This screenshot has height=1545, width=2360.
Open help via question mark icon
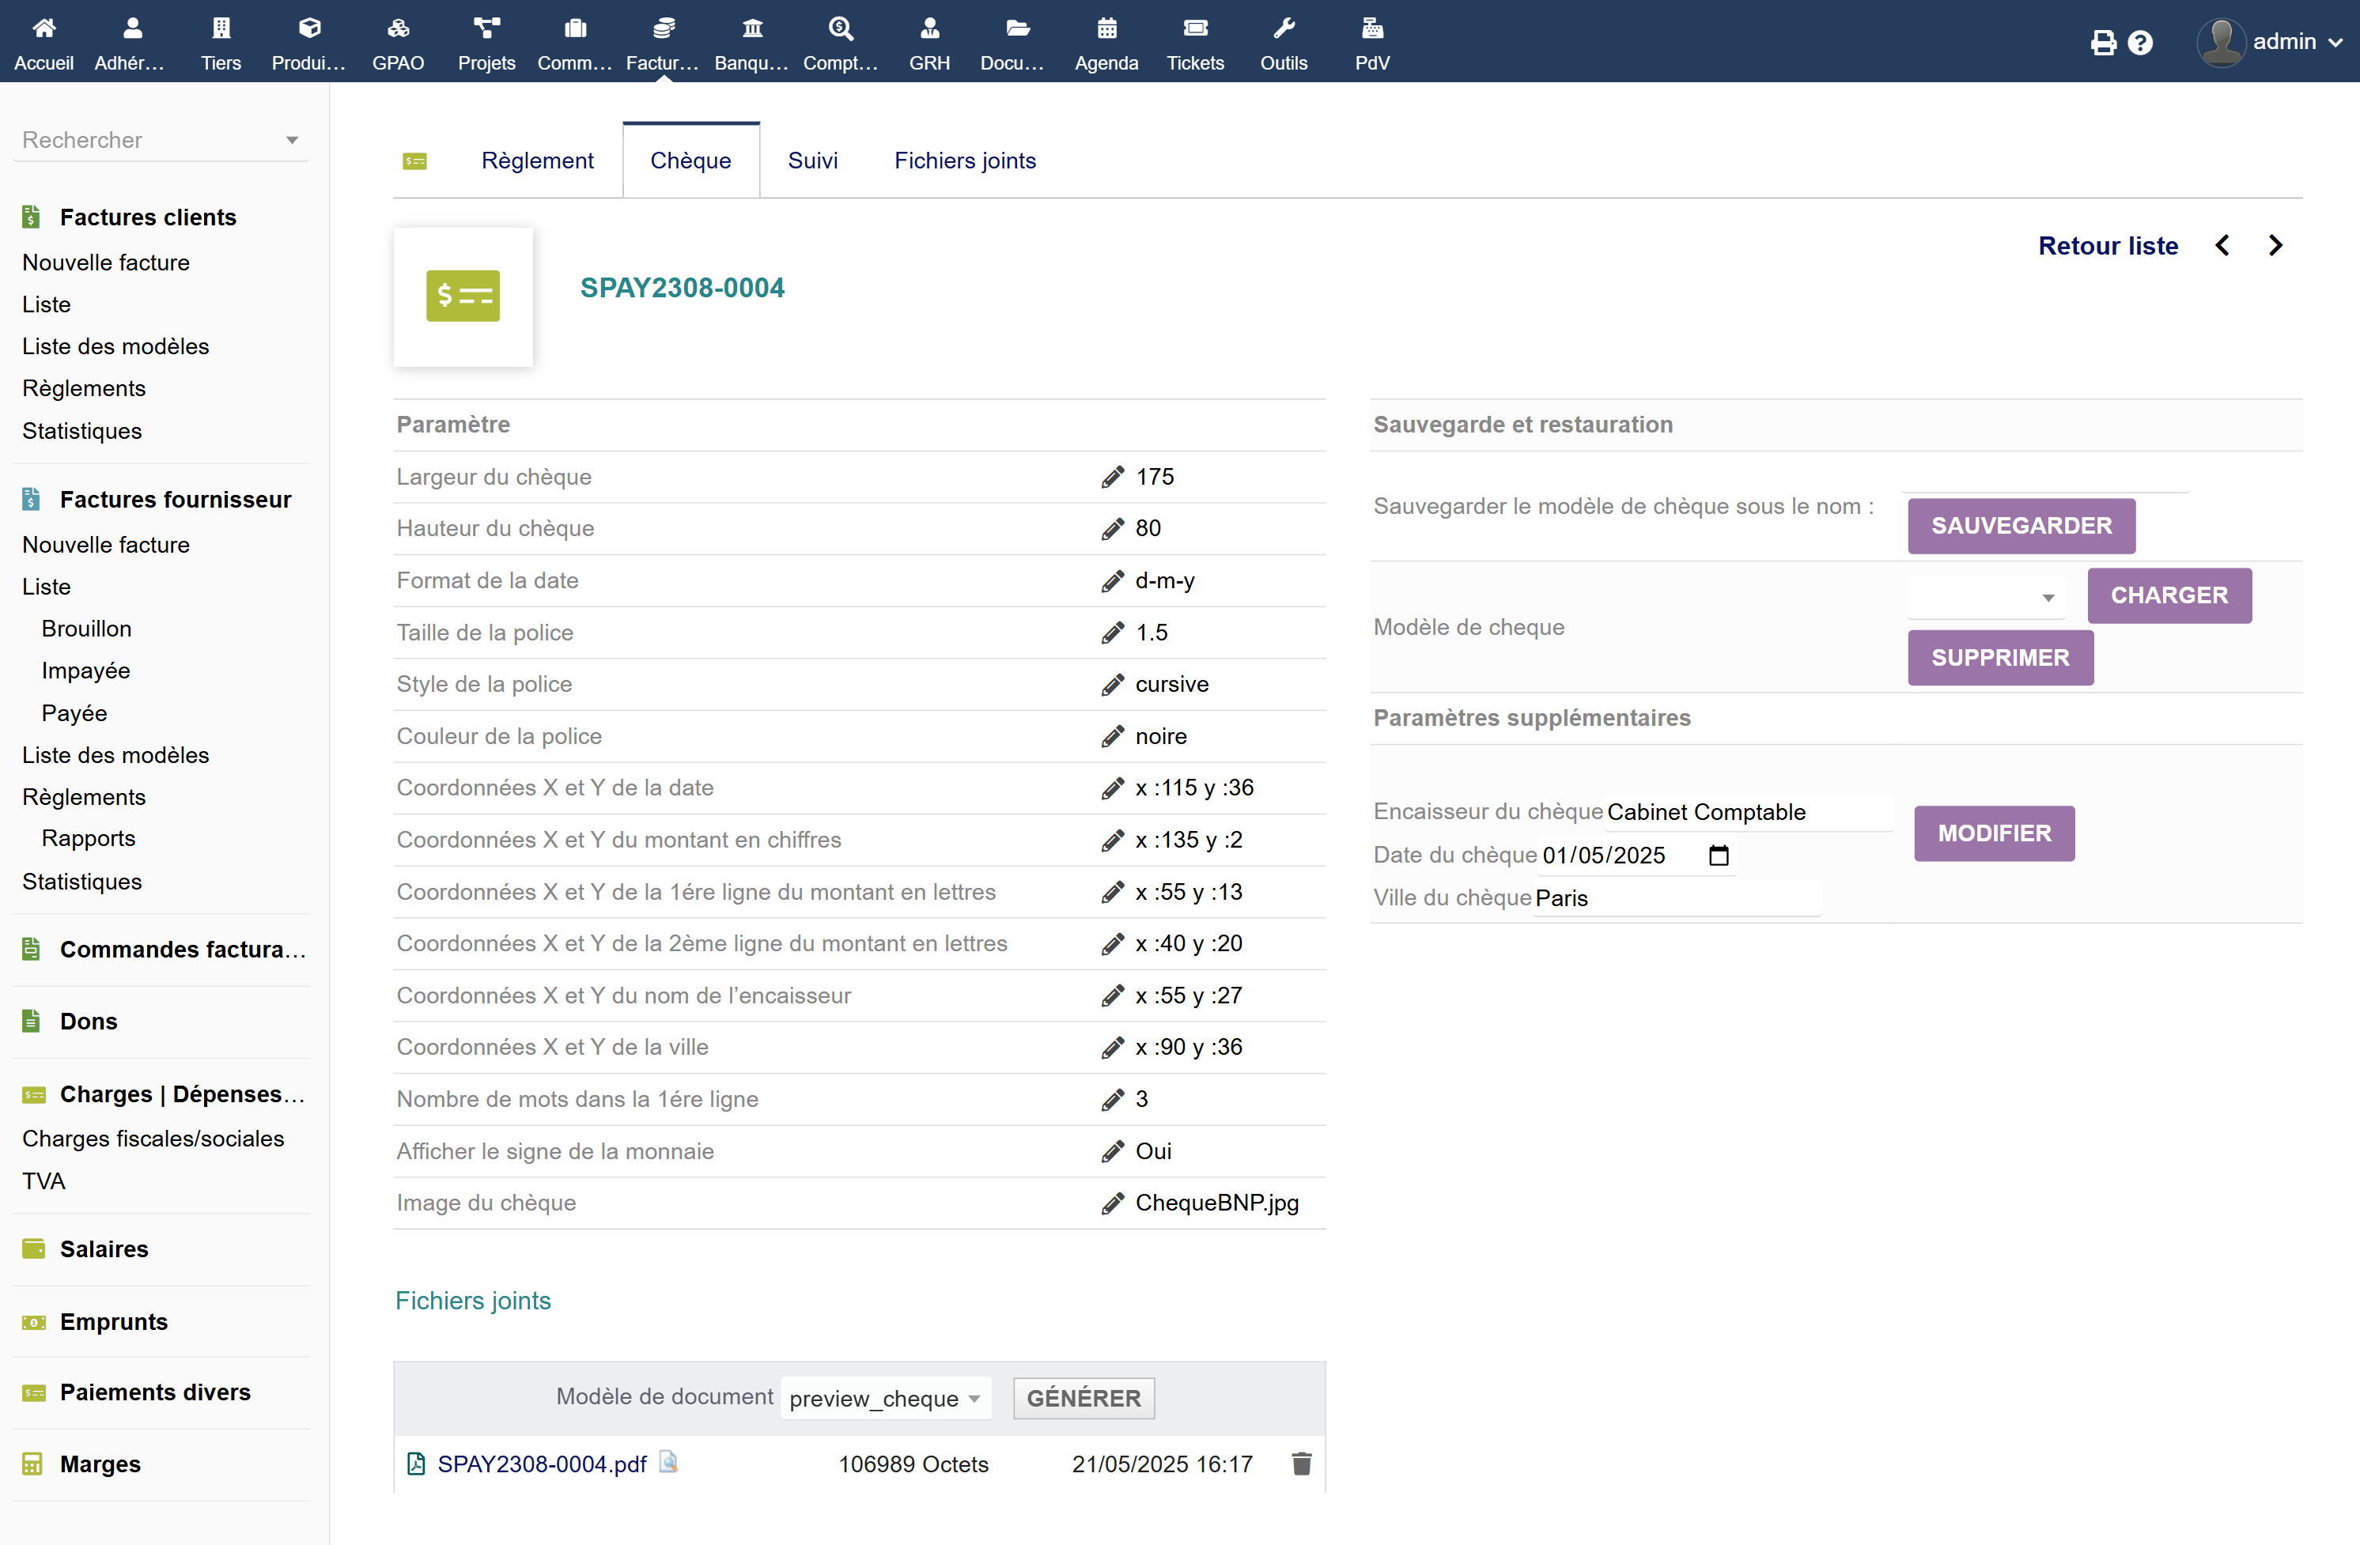point(2140,42)
